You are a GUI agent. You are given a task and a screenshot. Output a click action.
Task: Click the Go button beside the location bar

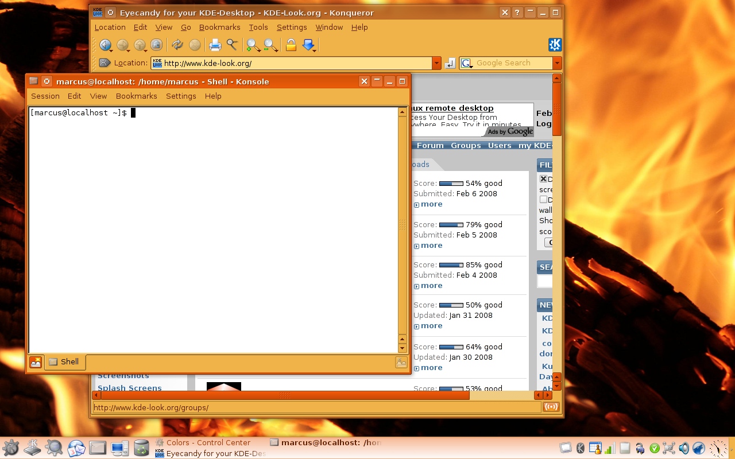click(x=451, y=63)
